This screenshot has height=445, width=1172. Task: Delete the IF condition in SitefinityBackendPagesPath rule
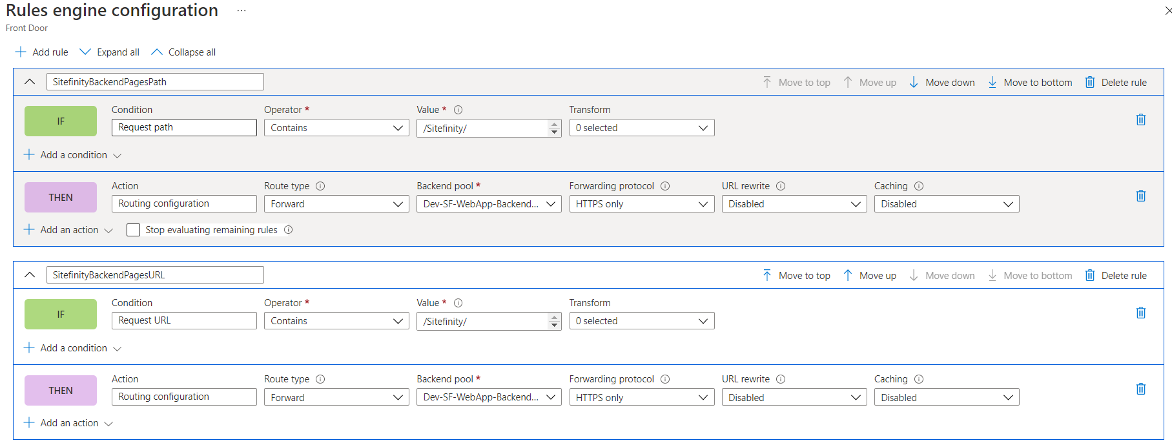tap(1141, 119)
